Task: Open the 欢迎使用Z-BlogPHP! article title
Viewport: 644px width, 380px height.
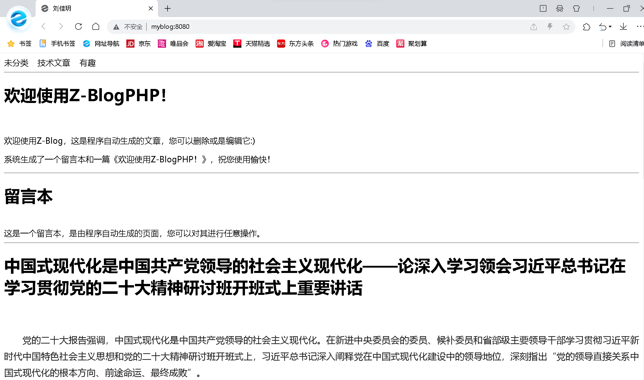Action: tap(86, 96)
